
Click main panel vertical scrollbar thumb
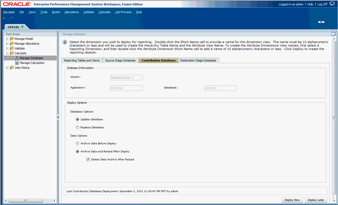(x=334, y=118)
